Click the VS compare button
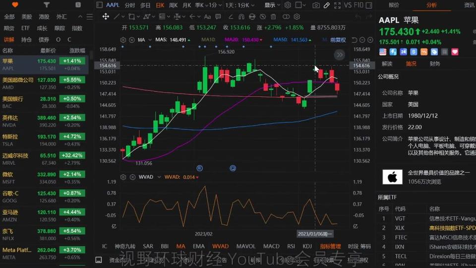 348,5
